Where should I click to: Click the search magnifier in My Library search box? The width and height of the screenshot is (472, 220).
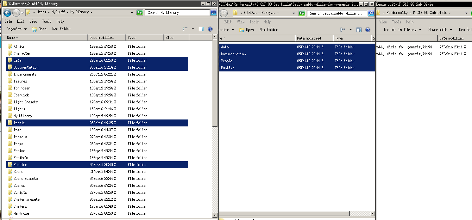[x=214, y=13]
